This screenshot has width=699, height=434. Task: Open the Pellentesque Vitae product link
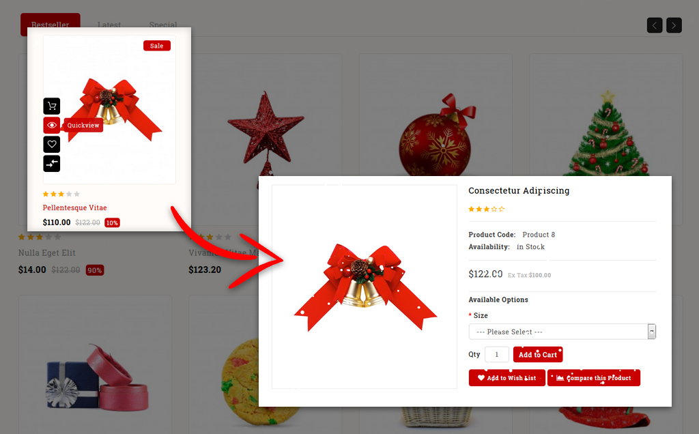click(x=75, y=207)
